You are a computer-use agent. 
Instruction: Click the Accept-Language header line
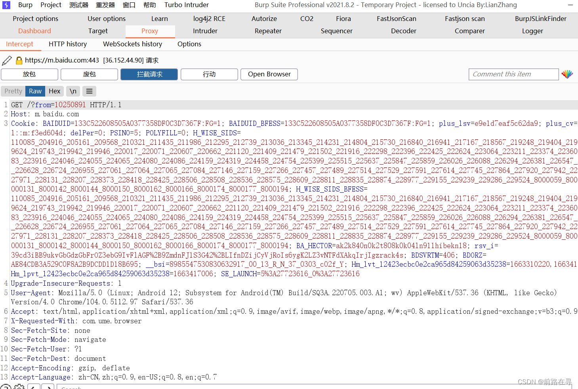114,377
